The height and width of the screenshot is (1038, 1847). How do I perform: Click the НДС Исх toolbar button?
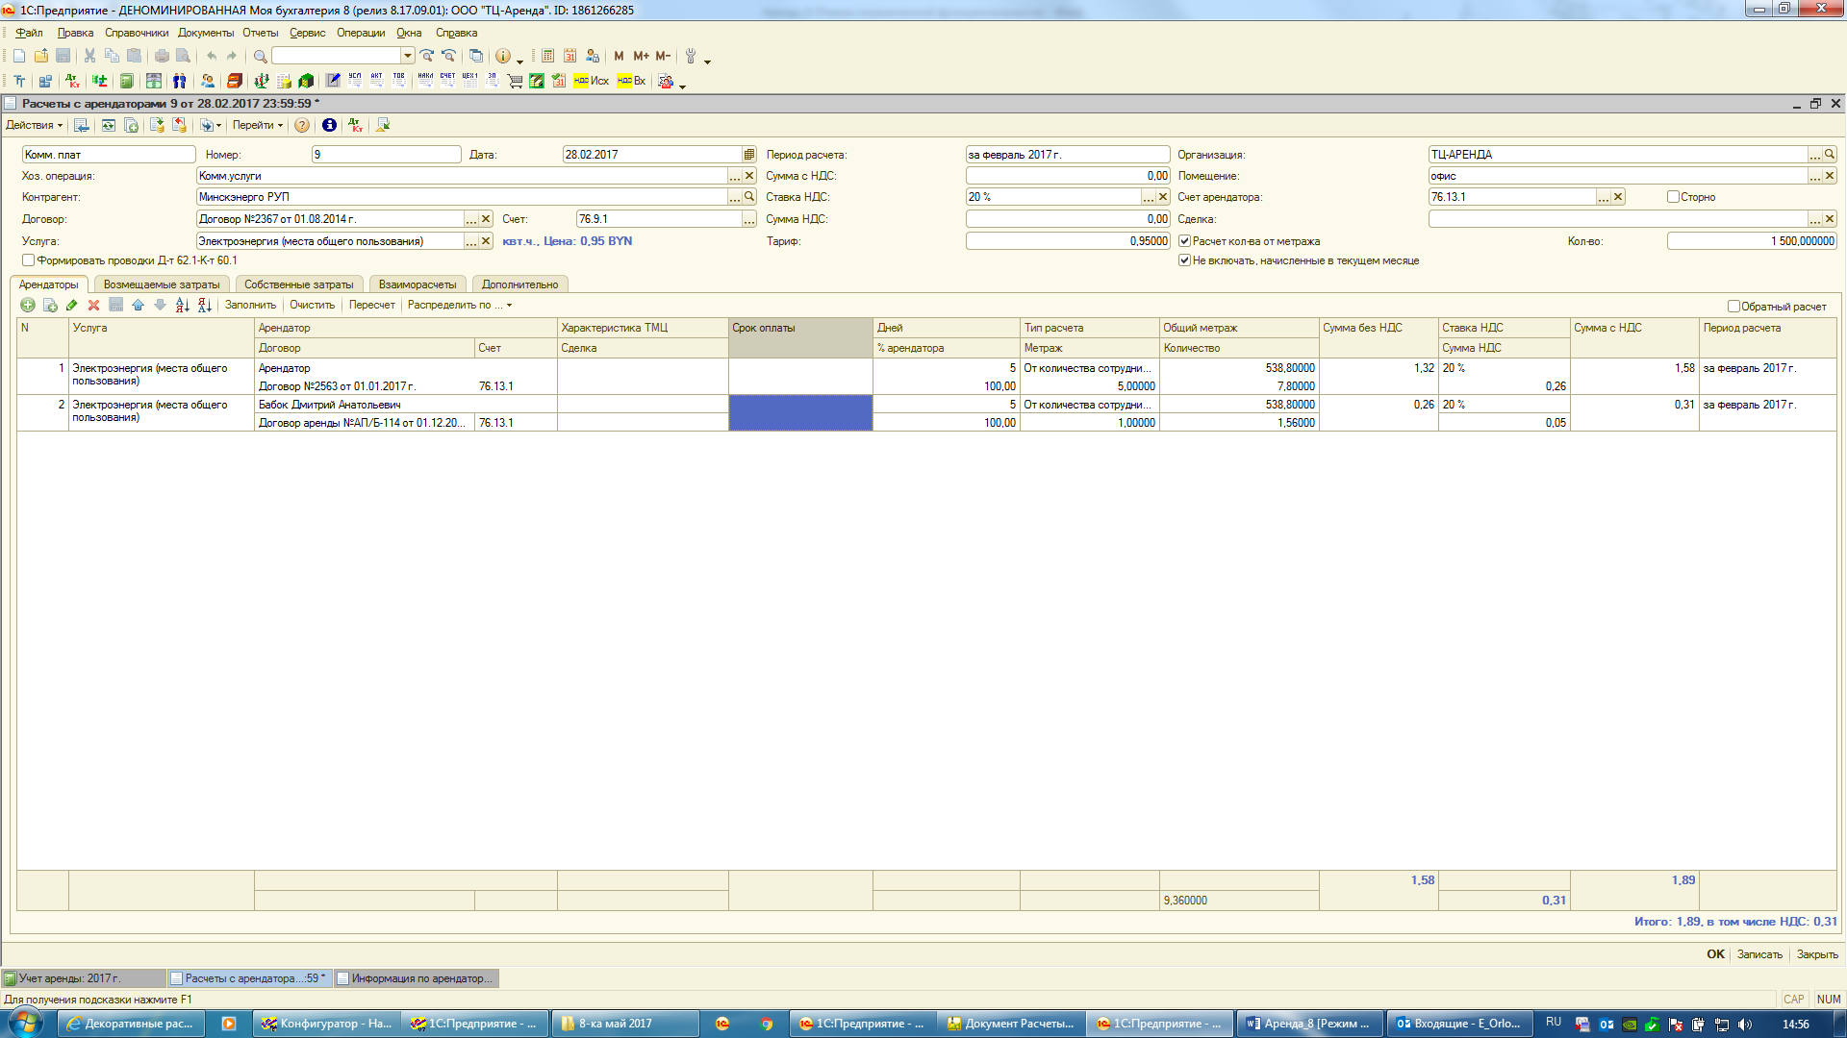[x=591, y=81]
